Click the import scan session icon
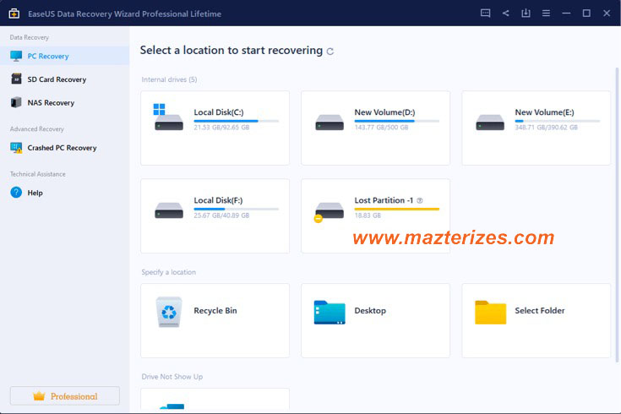 point(526,13)
